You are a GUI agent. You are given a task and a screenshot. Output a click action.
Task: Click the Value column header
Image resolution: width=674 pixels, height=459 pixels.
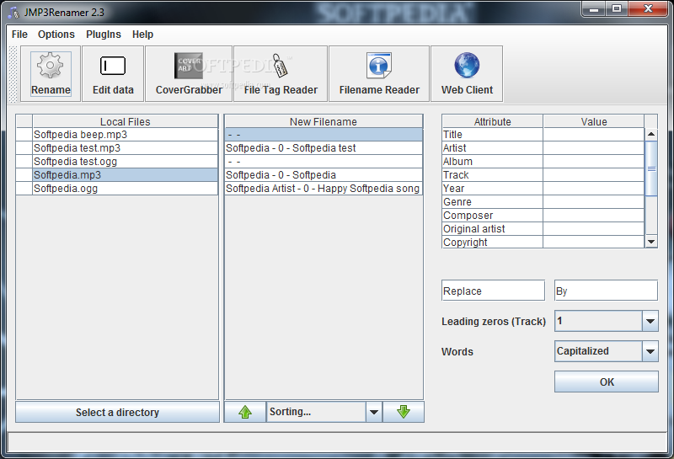594,121
